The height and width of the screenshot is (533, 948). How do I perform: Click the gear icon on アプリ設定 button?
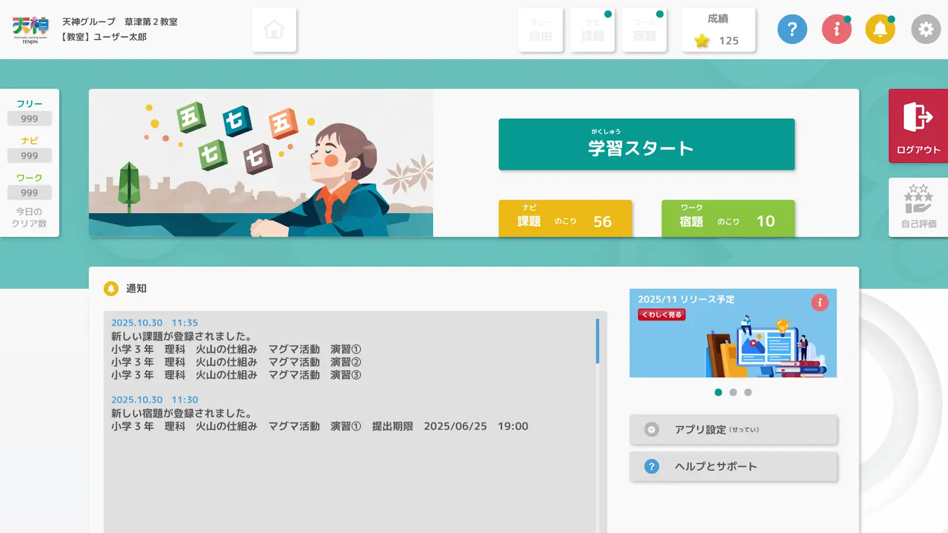(x=651, y=429)
